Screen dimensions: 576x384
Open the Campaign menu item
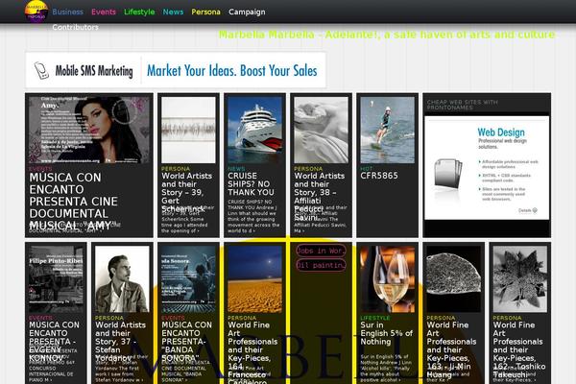pyautogui.click(x=247, y=12)
